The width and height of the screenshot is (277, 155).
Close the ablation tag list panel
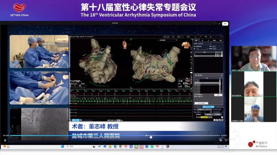(x=222, y=75)
